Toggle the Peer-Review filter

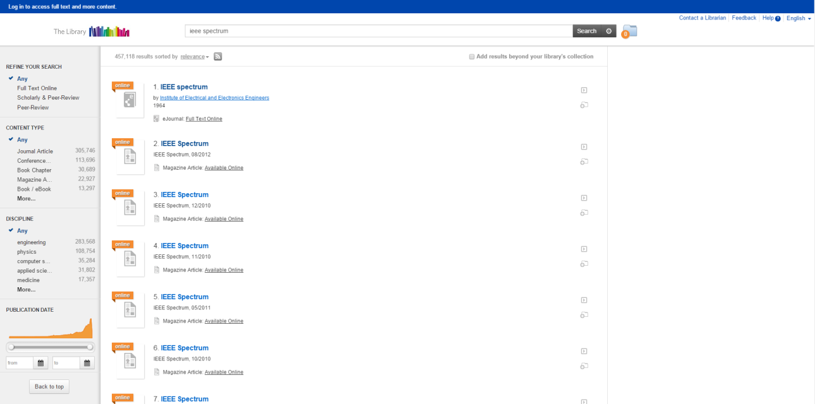click(x=33, y=107)
